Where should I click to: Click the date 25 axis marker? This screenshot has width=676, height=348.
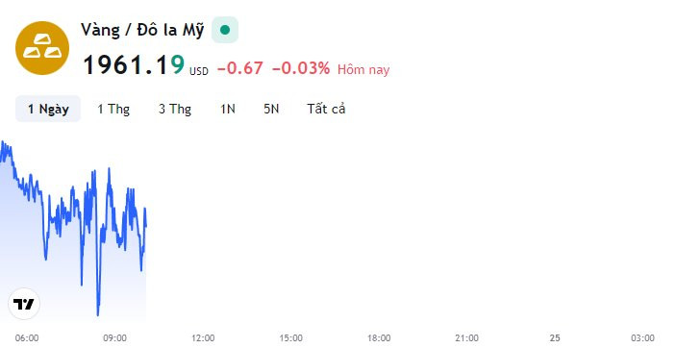[x=555, y=338]
